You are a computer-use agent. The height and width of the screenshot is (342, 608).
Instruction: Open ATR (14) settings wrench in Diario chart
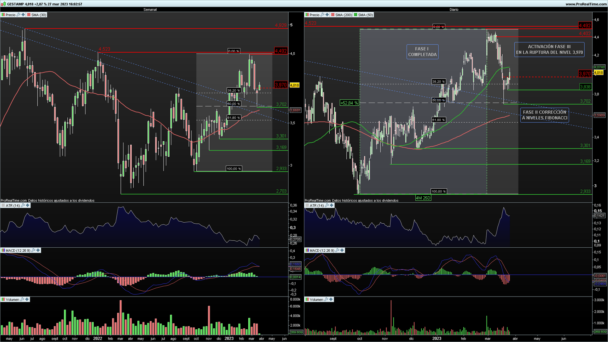click(327, 206)
